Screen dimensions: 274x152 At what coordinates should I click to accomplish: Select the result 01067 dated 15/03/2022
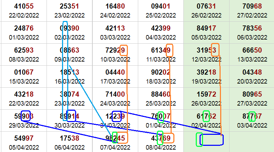pos(24,73)
